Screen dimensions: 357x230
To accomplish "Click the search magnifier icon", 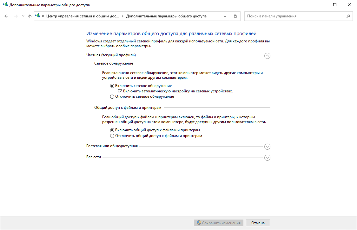I will click(348, 16).
